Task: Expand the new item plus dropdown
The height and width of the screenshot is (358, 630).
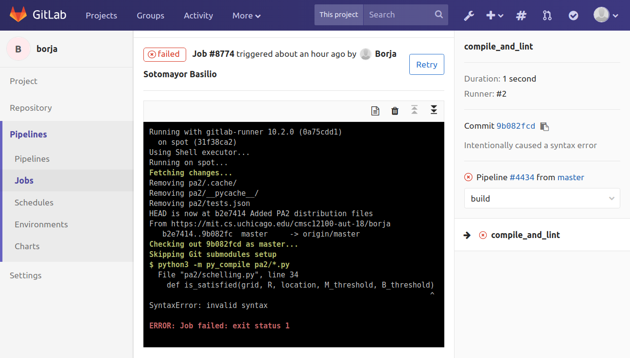Action: point(494,16)
